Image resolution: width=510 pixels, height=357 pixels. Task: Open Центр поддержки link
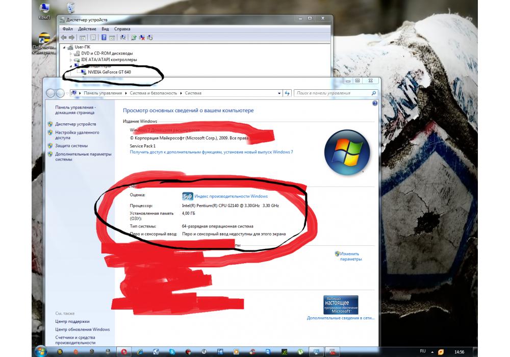click(x=72, y=322)
